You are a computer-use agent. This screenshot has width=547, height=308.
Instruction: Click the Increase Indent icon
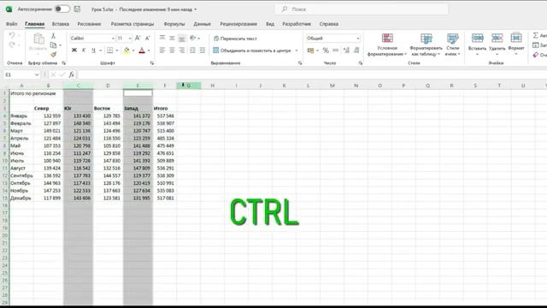pyautogui.click(x=203, y=50)
